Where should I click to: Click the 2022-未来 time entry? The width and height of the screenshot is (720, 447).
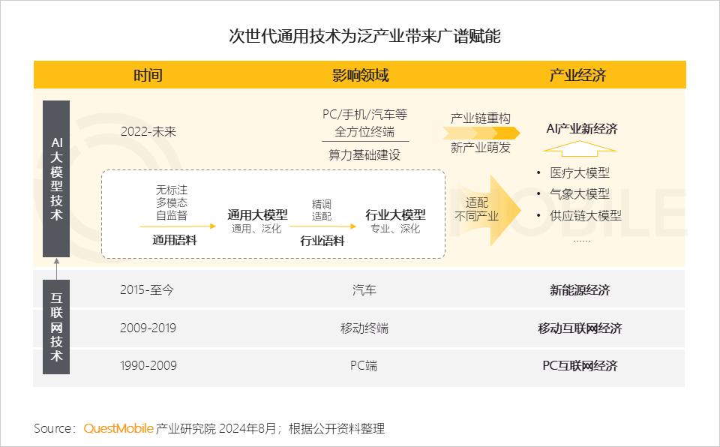coord(148,132)
